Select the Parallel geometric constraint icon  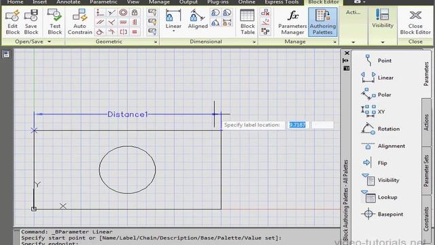click(x=100, y=22)
